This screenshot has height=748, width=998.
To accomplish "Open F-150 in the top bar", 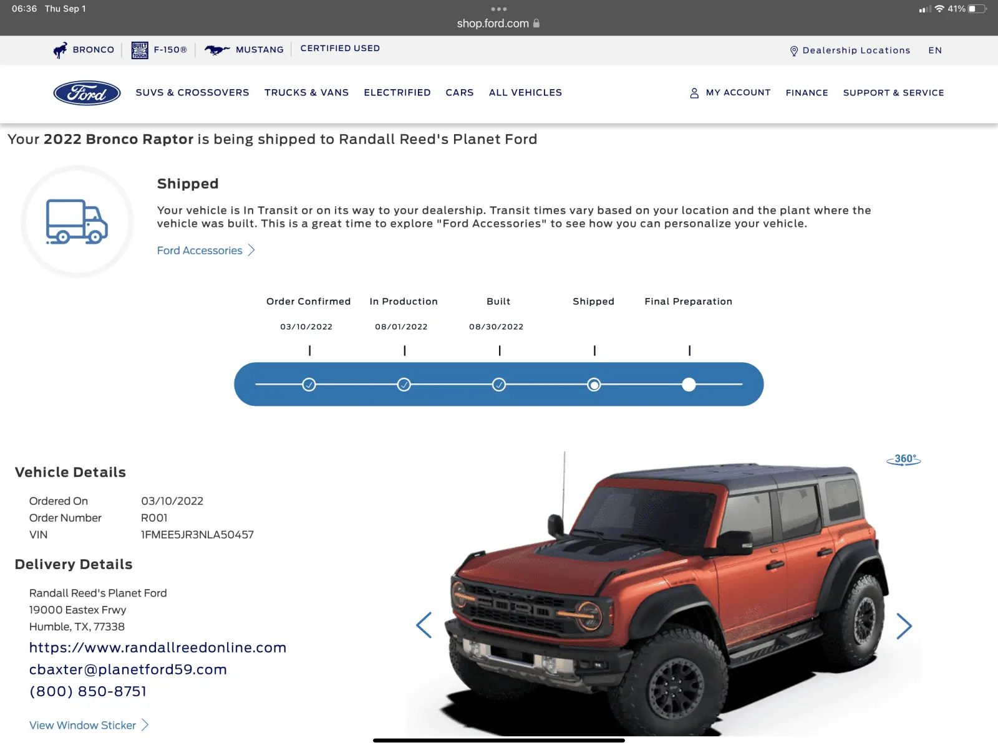I will click(x=170, y=50).
